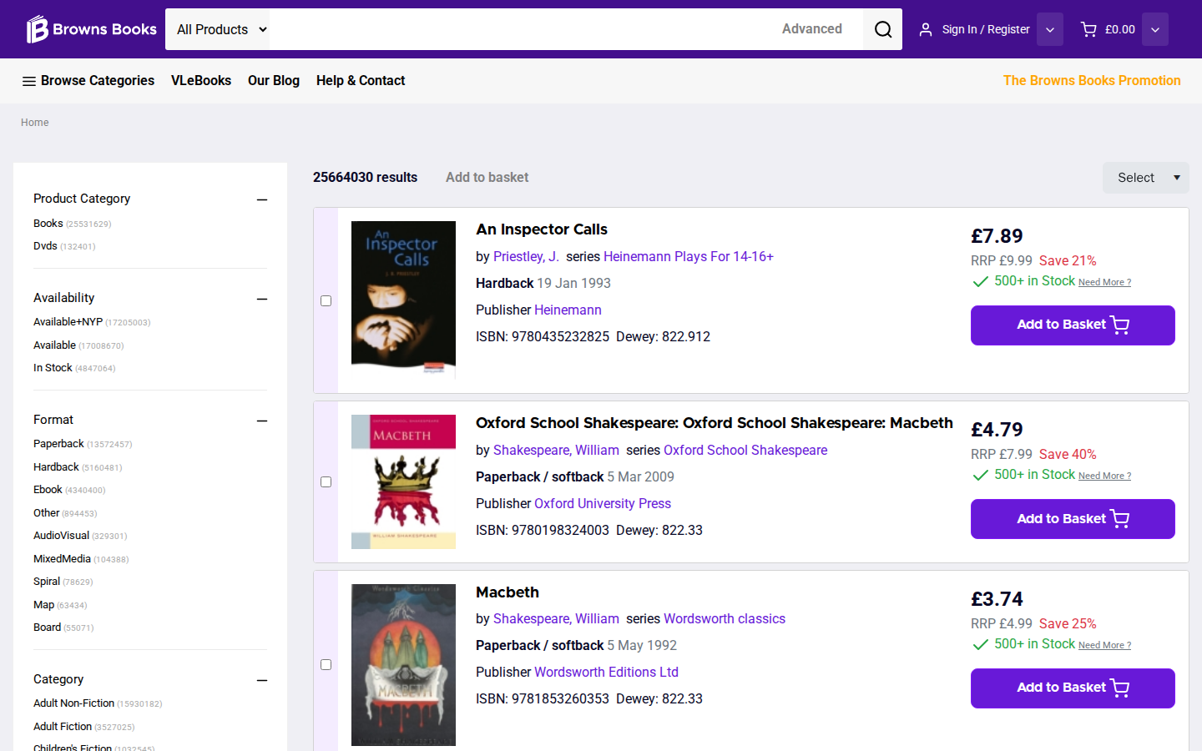Screen dimensions: 1202x751
Task: Add the £4.79 Macbeth to basket
Action: (x=1073, y=519)
